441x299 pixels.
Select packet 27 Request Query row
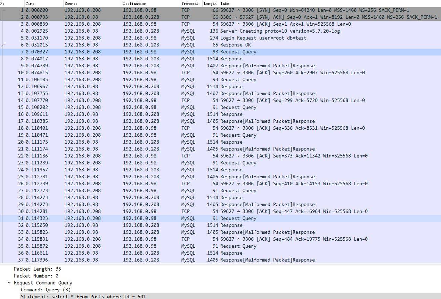pos(220,190)
